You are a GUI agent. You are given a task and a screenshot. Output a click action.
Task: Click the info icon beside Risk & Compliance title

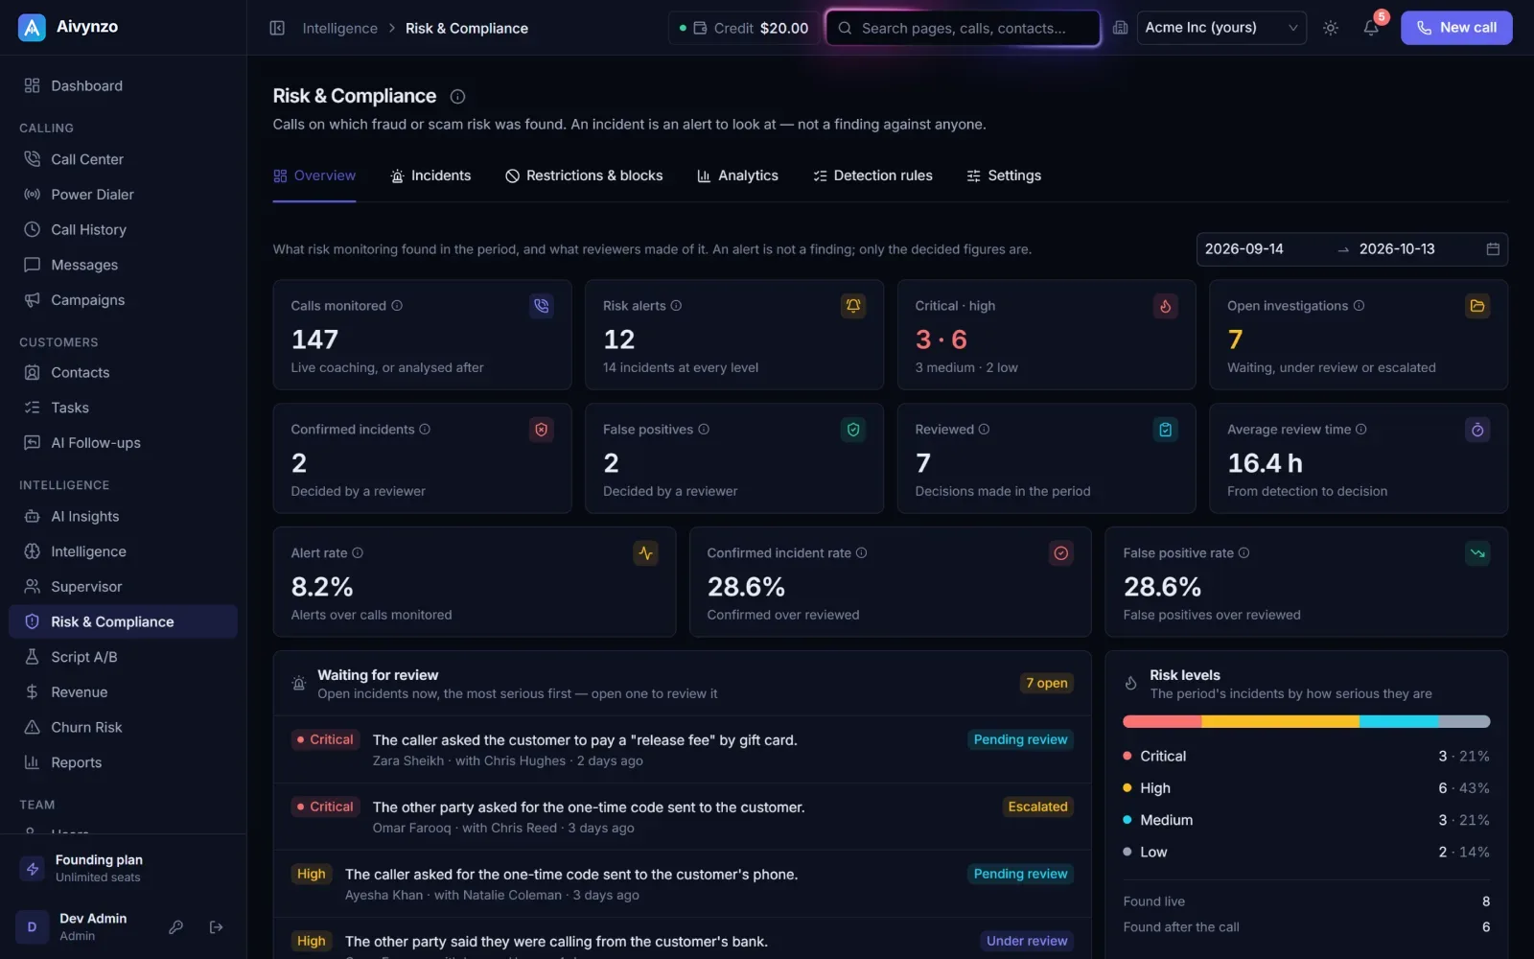457,96
